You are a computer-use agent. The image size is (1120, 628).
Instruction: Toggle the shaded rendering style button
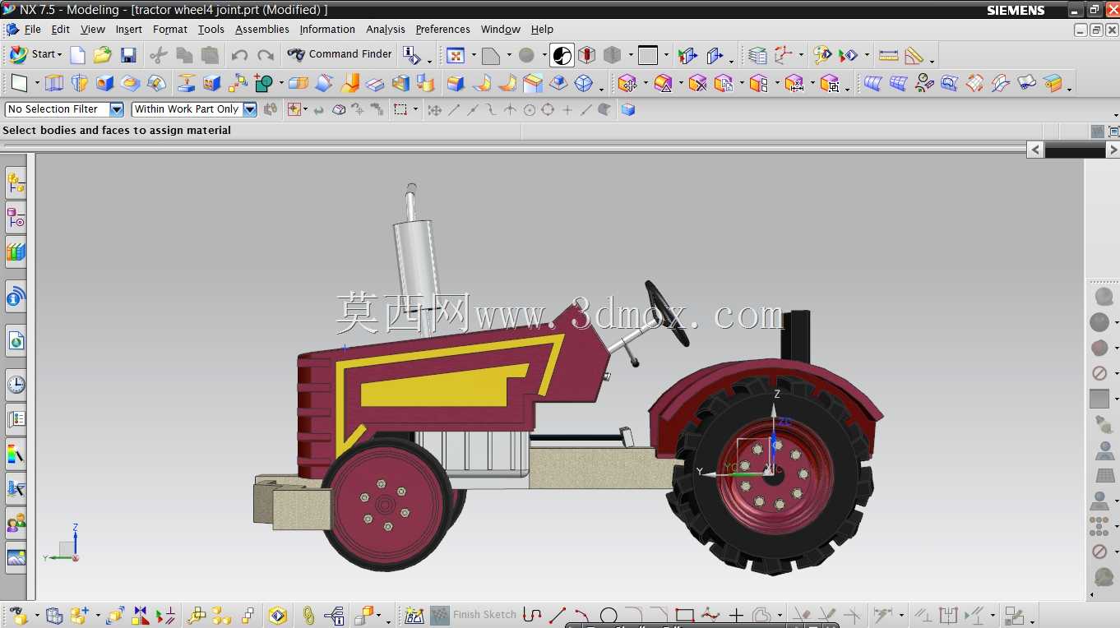(562, 55)
